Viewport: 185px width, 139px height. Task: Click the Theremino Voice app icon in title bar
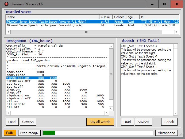coord(5,4)
